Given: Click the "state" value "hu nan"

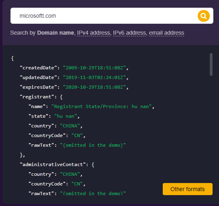Looking at the screenshot, I should point(65,116).
